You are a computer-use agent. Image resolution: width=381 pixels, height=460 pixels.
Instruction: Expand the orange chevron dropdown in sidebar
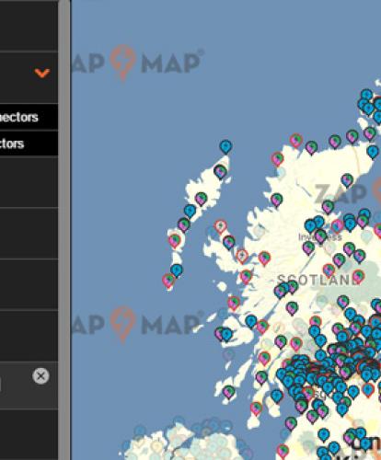[x=42, y=73]
